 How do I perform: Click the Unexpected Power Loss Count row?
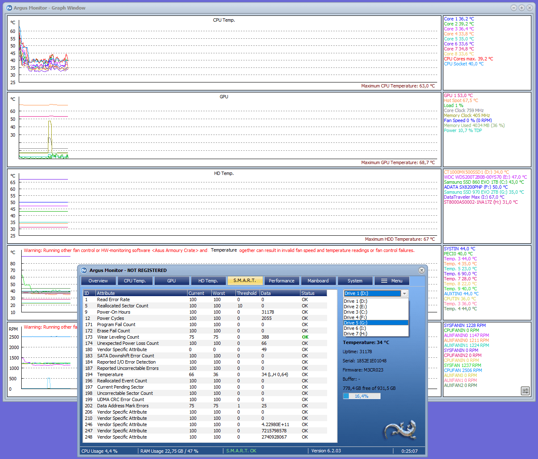coord(205,343)
